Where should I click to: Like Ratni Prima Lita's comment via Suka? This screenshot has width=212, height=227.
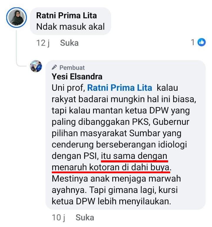click(x=69, y=43)
